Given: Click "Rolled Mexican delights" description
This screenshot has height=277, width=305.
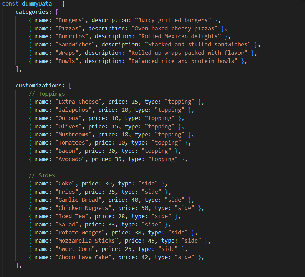Looking at the screenshot, I should [x=179, y=36].
